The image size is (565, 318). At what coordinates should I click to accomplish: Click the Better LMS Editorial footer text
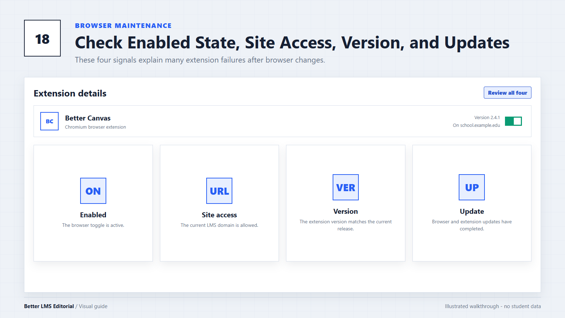[x=49, y=306]
